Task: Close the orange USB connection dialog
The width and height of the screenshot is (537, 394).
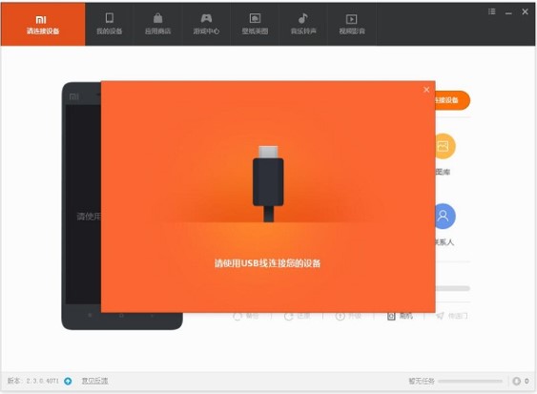Action: tap(426, 90)
